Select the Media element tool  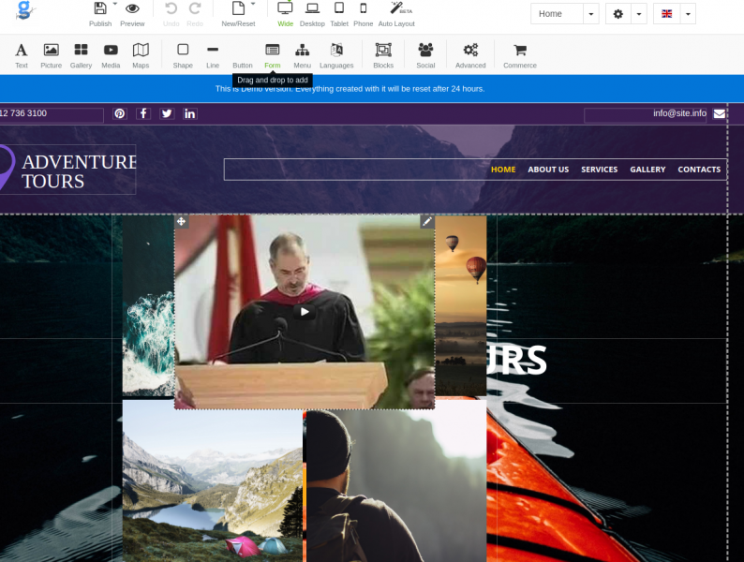tap(111, 55)
